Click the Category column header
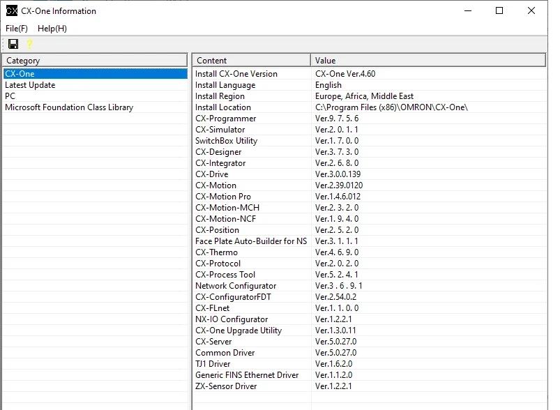This screenshot has width=560, height=410. tap(94, 61)
